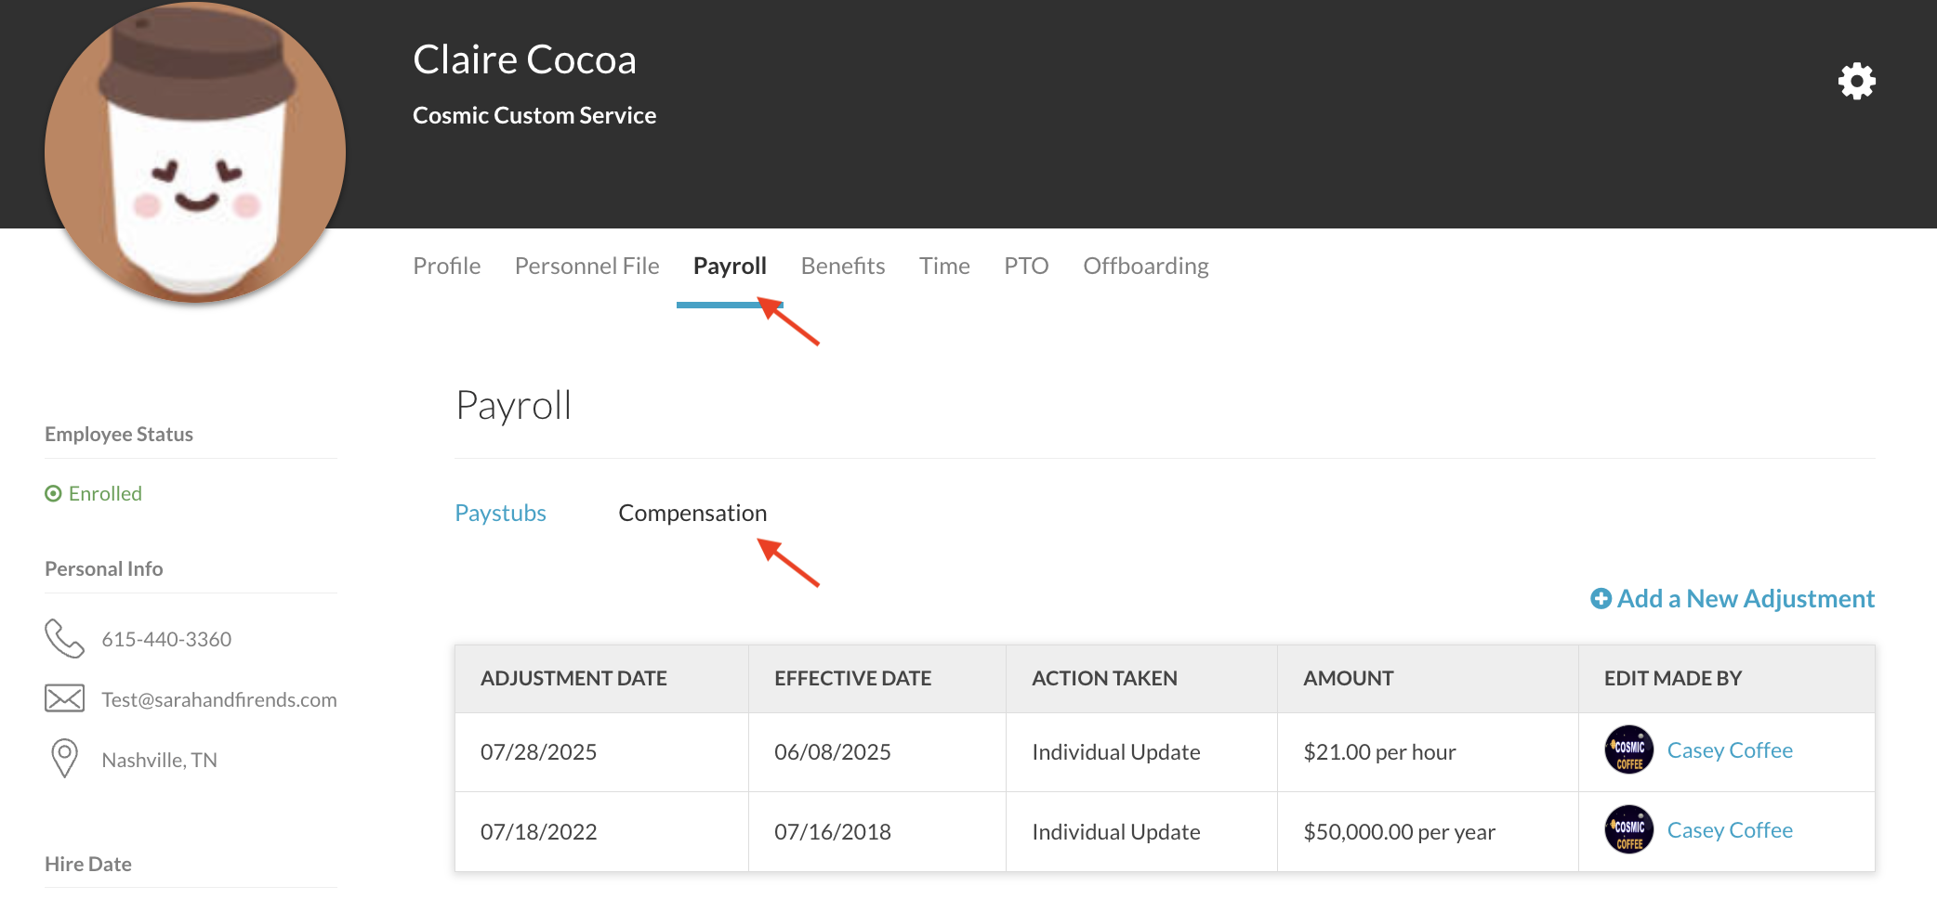Open the Offboarding tab
This screenshot has height=899, width=1937.
tap(1146, 267)
